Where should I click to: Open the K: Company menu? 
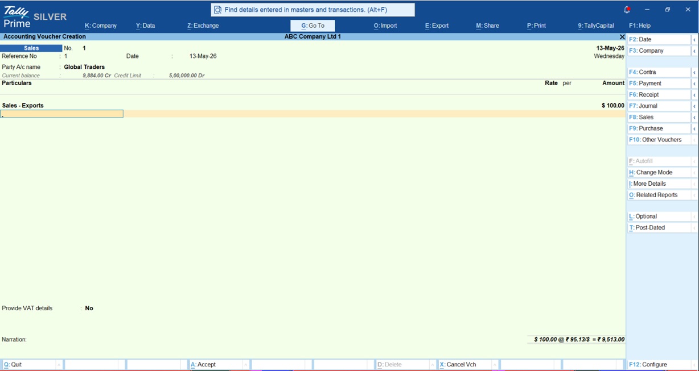pyautogui.click(x=101, y=26)
